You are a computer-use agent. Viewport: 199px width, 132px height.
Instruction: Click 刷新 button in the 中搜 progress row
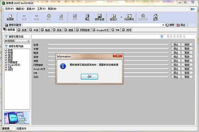click(x=187, y=49)
